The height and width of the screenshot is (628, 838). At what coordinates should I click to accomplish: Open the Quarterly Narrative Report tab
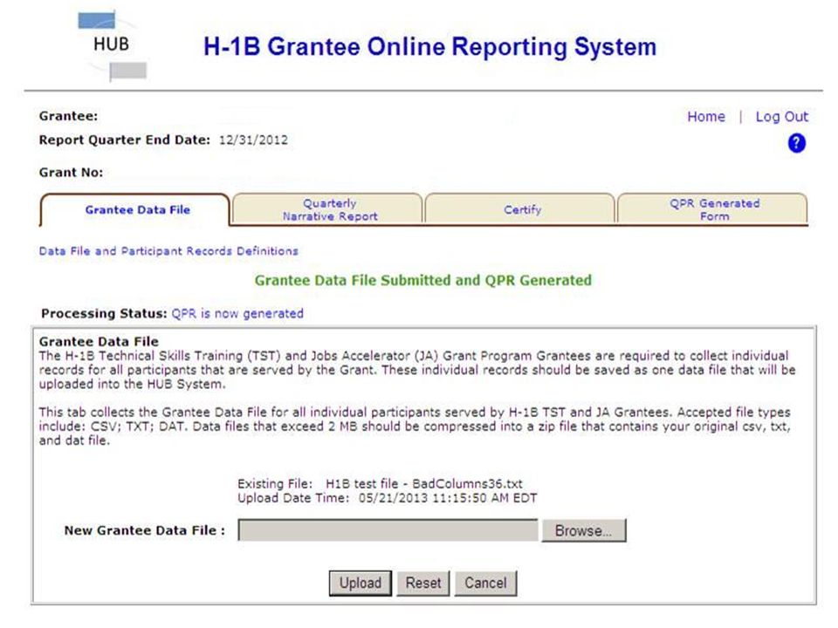[330, 210]
